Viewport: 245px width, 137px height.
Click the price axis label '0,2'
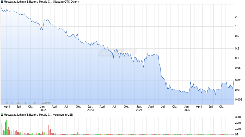(237, 49)
